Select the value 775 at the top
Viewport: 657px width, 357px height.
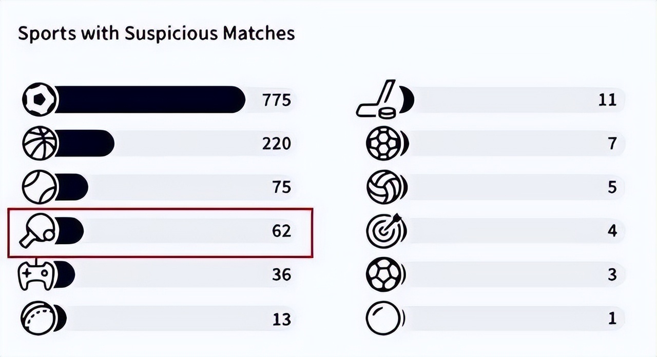tap(277, 100)
